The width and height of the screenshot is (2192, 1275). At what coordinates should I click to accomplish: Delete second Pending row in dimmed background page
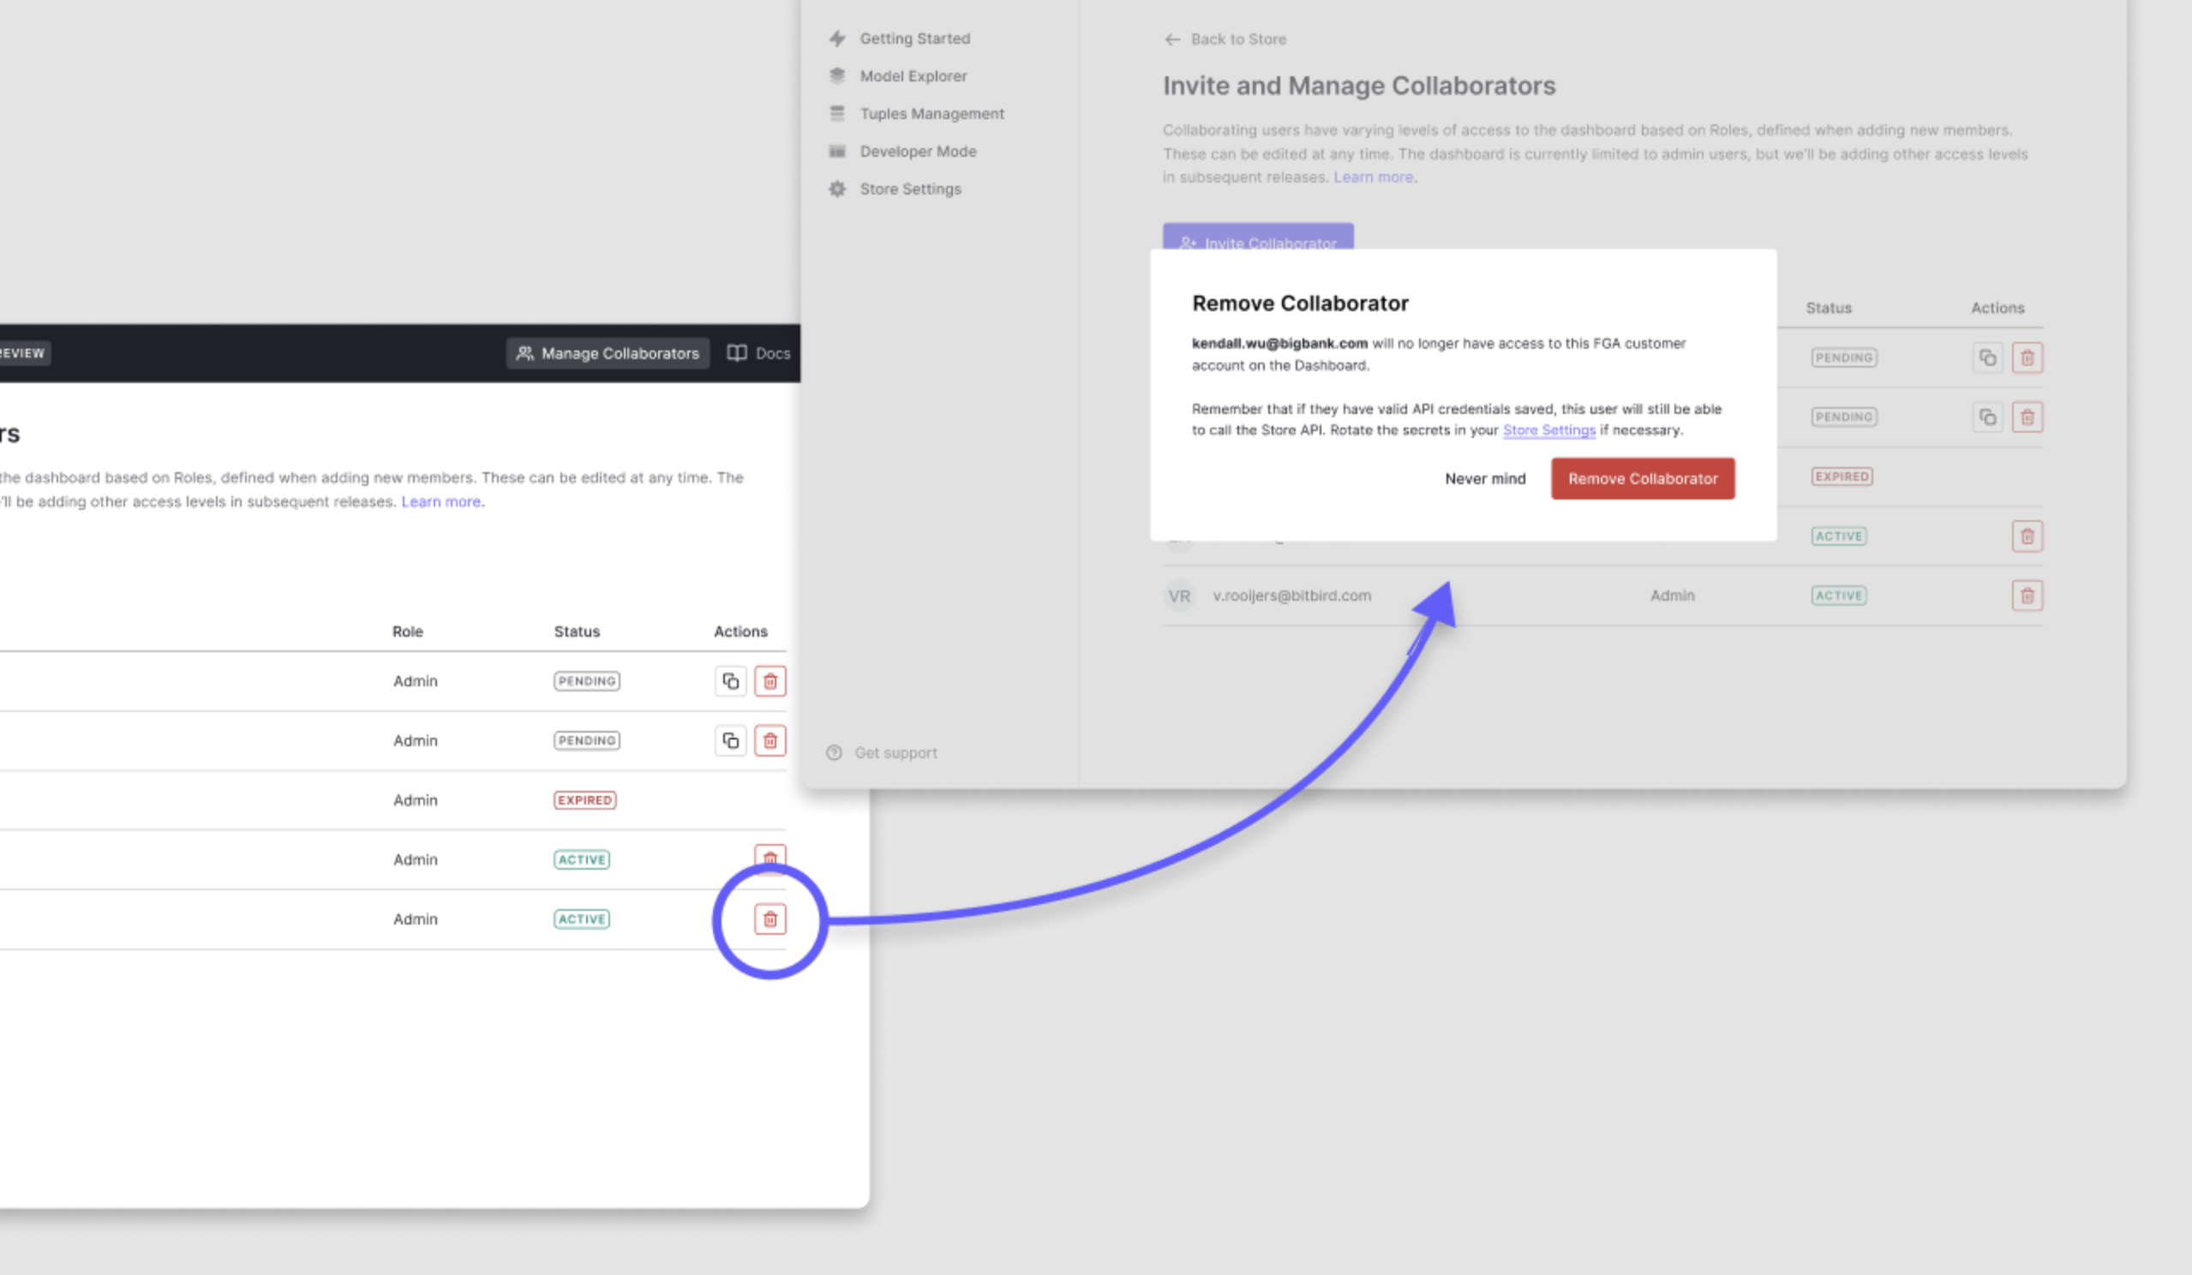tap(2027, 417)
